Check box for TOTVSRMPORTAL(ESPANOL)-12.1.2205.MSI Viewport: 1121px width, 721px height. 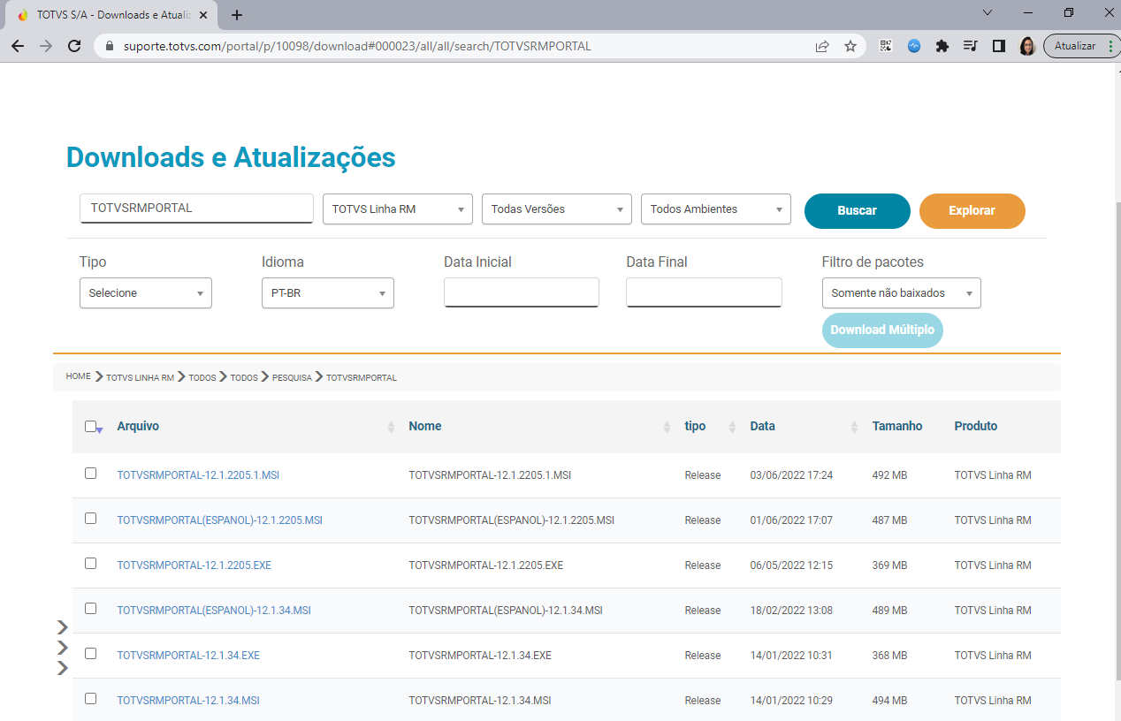point(90,519)
